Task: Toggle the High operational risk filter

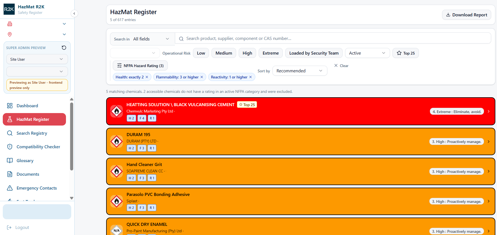Action: [247, 53]
